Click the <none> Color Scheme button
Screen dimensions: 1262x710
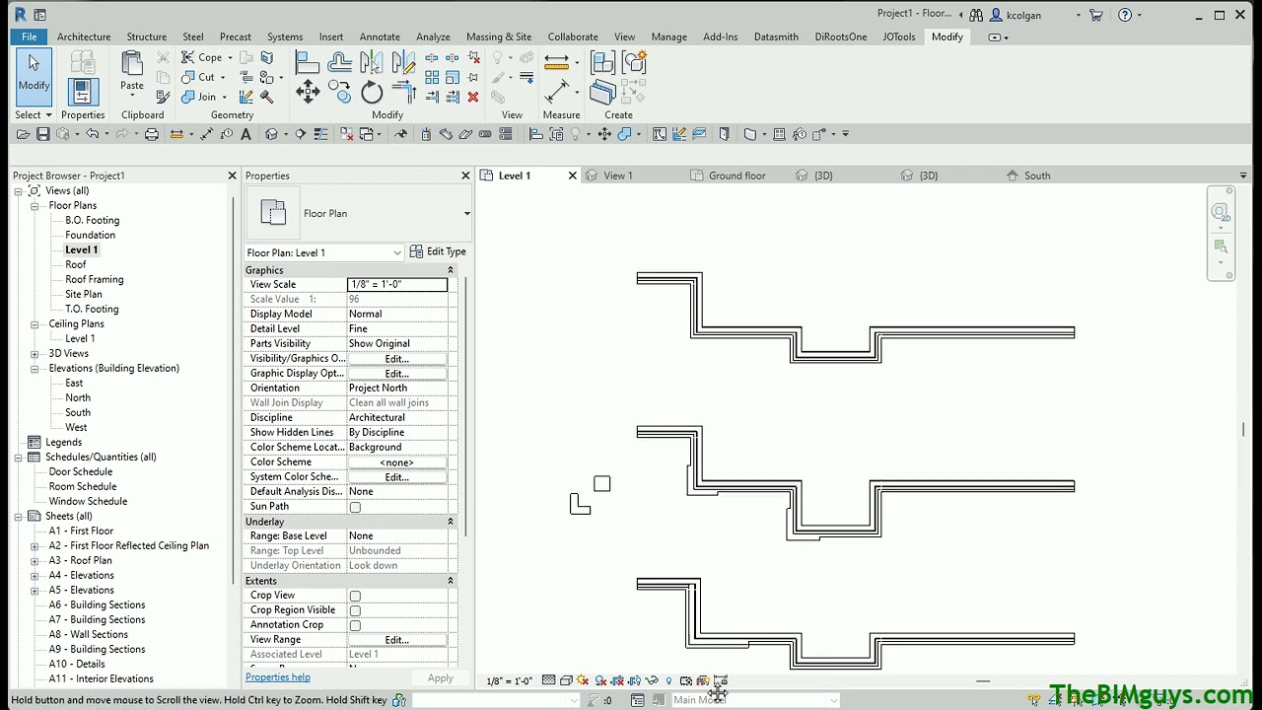pyautogui.click(x=397, y=462)
